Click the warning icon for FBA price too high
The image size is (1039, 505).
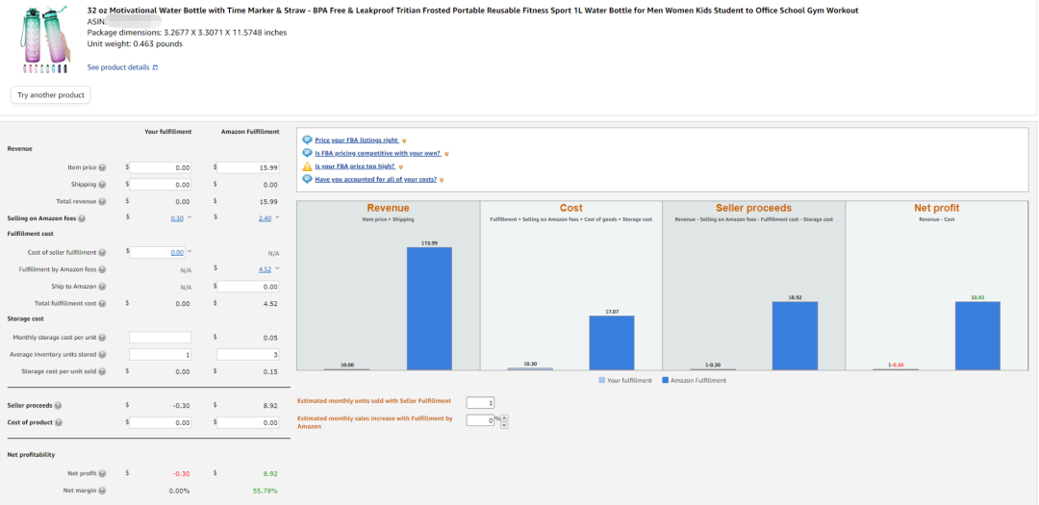[307, 166]
